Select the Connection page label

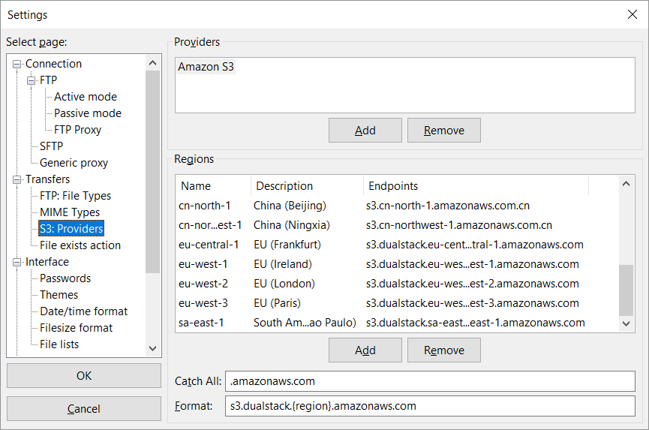(x=53, y=64)
